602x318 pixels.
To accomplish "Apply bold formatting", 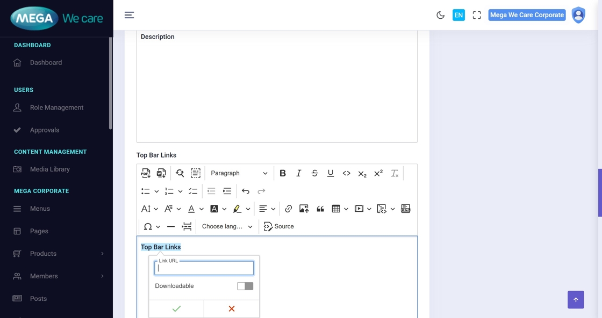I will tap(283, 173).
